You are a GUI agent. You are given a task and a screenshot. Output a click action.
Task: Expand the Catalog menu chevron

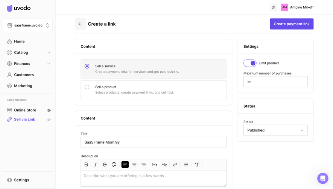49,52
